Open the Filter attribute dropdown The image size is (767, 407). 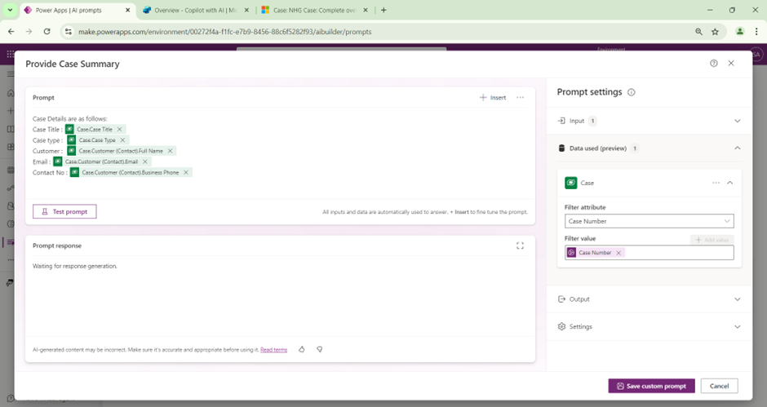[x=649, y=221]
